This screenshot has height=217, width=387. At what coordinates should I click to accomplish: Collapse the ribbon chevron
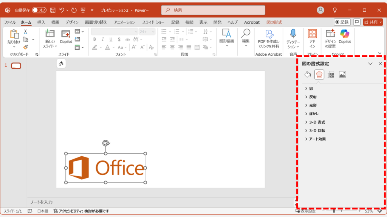click(x=379, y=53)
